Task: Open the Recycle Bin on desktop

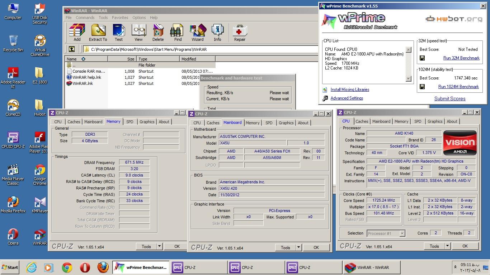Action: (13, 43)
